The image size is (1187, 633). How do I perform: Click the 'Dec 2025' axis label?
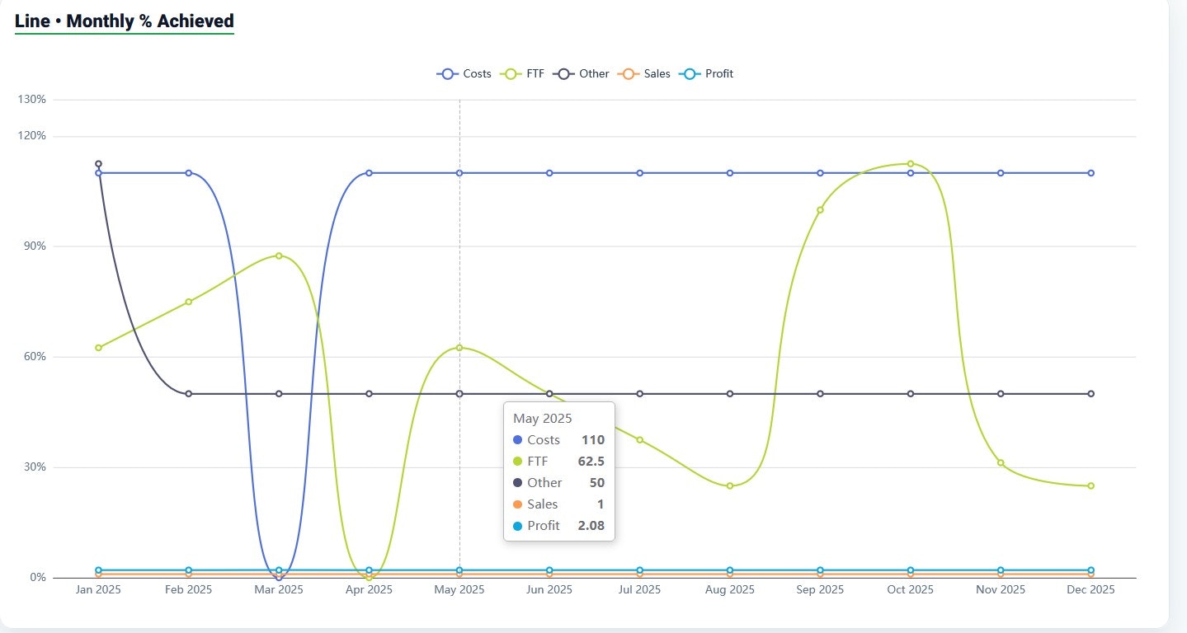[1090, 589]
